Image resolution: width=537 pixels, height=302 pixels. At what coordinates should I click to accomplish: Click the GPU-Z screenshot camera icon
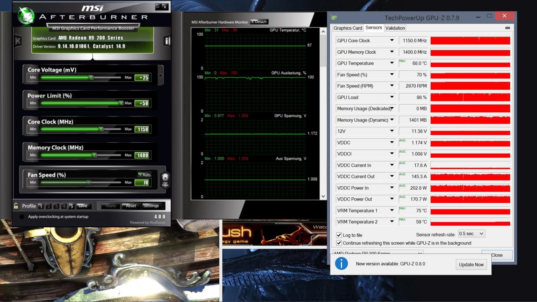tap(507, 28)
